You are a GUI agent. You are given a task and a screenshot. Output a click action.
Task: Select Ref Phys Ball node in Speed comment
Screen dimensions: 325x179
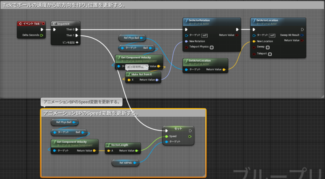click(65, 122)
